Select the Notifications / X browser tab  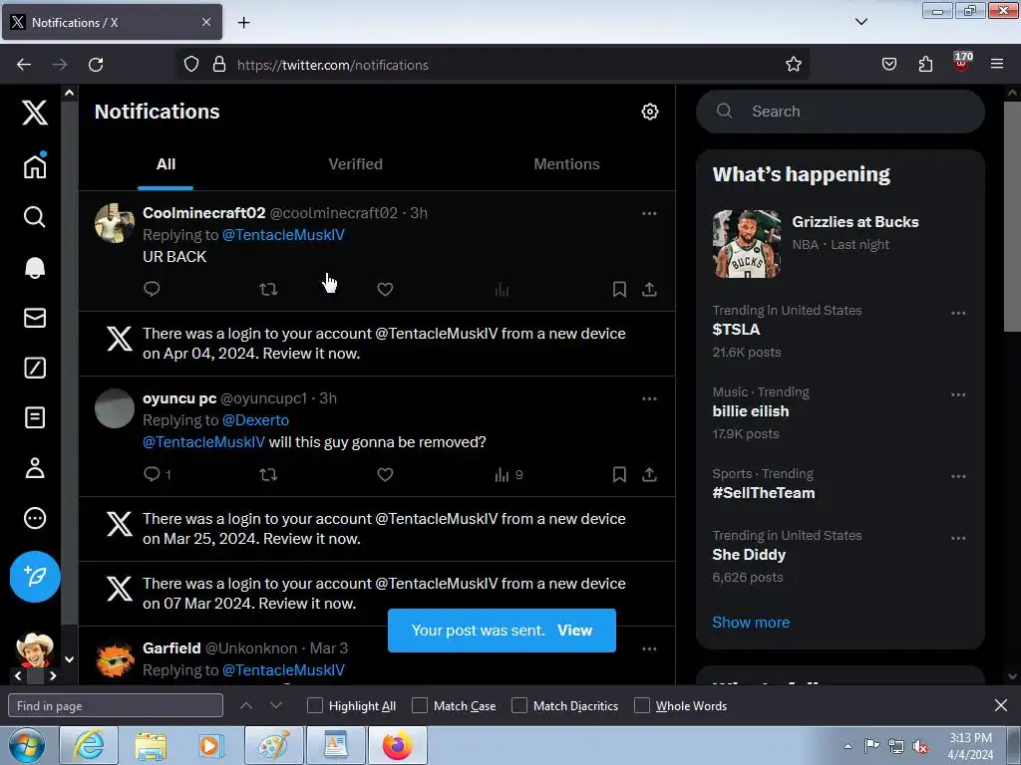112,22
